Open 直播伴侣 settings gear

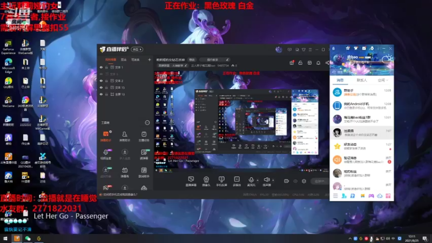click(x=304, y=181)
